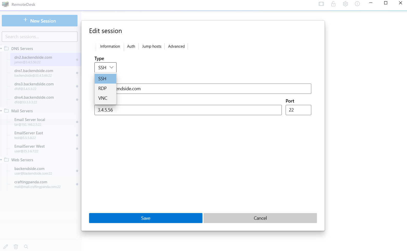Click status dot for Email Server local
The image size is (407, 251).
pyautogui.click(x=77, y=122)
